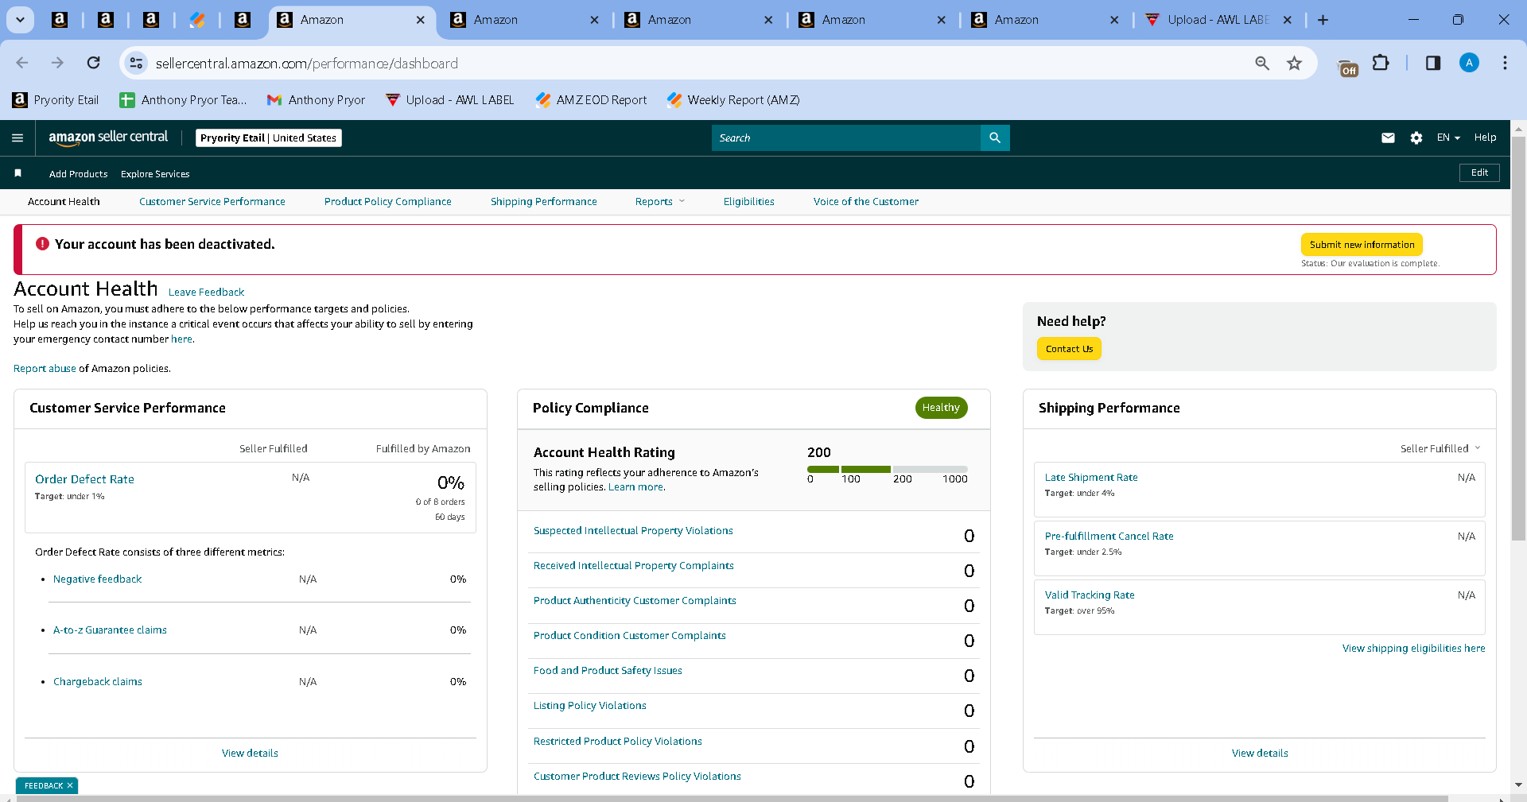This screenshot has height=802, width=1527.
Task: Open the Chrome profile avatar
Action: coord(1469,63)
